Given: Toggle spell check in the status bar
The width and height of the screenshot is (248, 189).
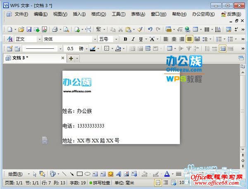Looking at the screenshot, I should [100, 183].
